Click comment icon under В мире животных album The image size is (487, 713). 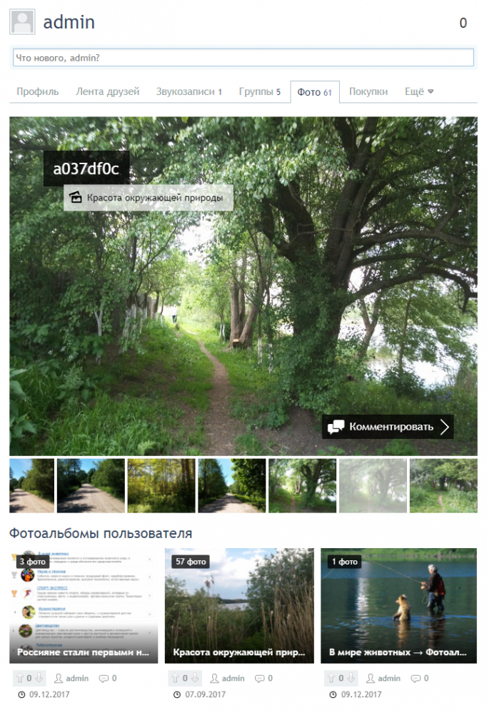point(416,679)
